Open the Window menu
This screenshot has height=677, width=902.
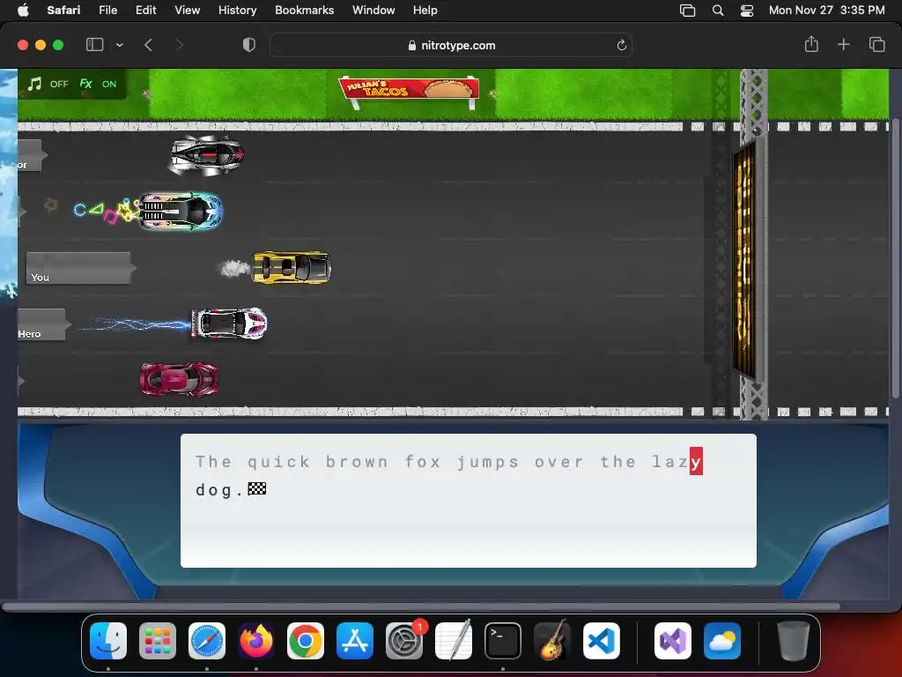(373, 10)
